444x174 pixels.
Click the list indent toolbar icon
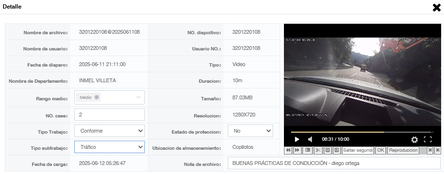307,150
